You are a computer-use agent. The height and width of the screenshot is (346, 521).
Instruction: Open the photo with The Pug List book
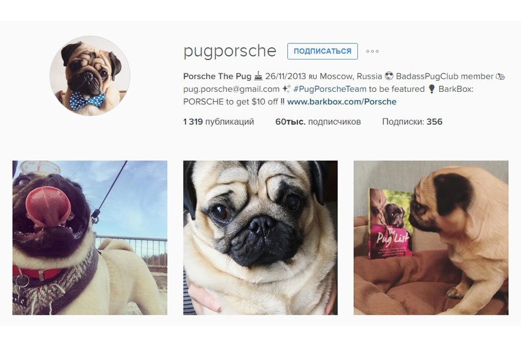click(431, 237)
